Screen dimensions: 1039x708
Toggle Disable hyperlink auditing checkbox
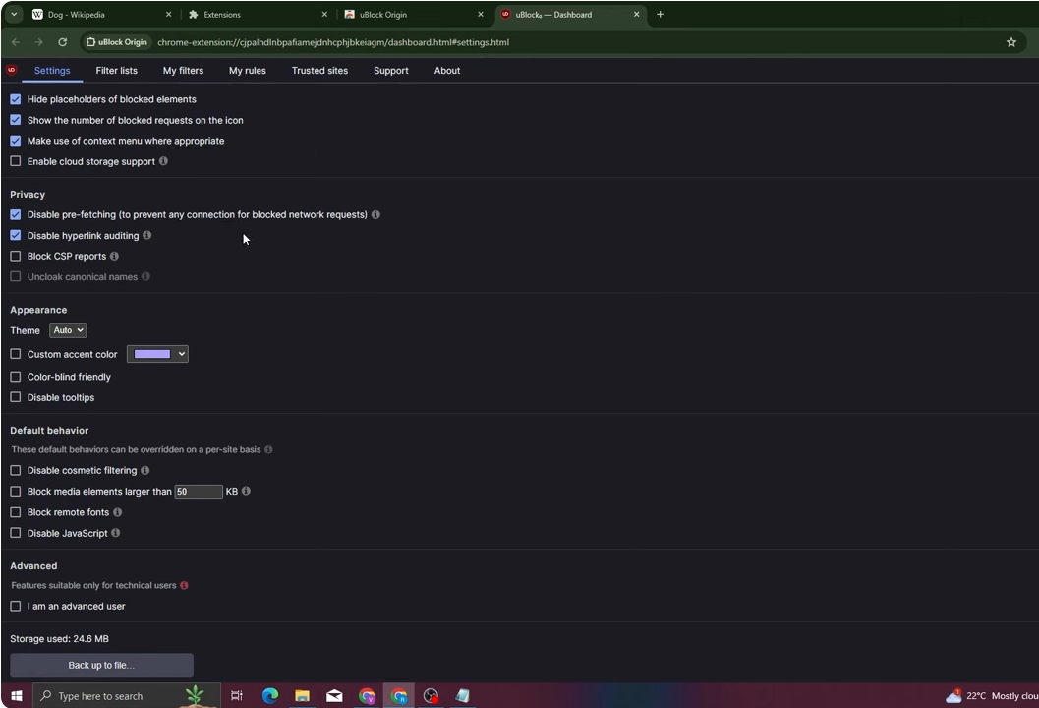pos(16,235)
